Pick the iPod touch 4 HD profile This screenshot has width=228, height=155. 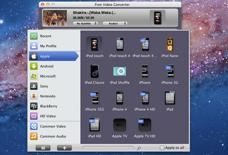[145, 47]
